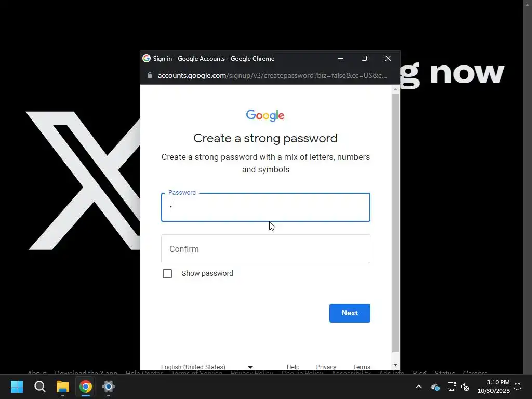Open the Privacy link
Image resolution: width=532 pixels, height=399 pixels.
pos(326,367)
